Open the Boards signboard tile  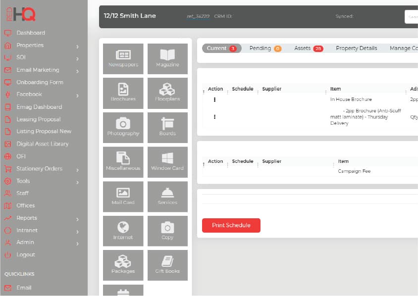[x=167, y=128]
